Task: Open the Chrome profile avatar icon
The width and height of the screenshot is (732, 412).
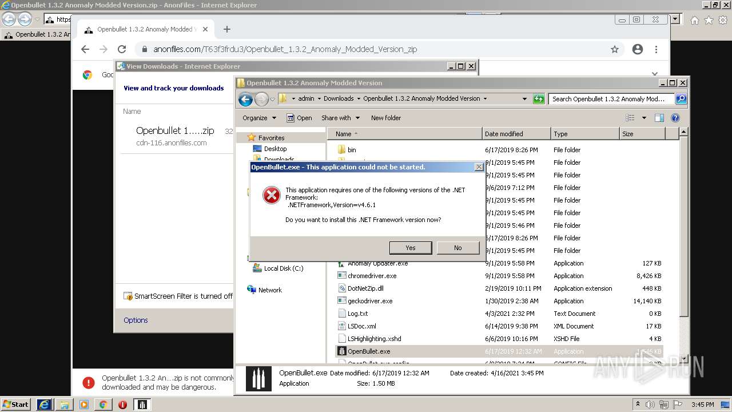Action: (638, 49)
